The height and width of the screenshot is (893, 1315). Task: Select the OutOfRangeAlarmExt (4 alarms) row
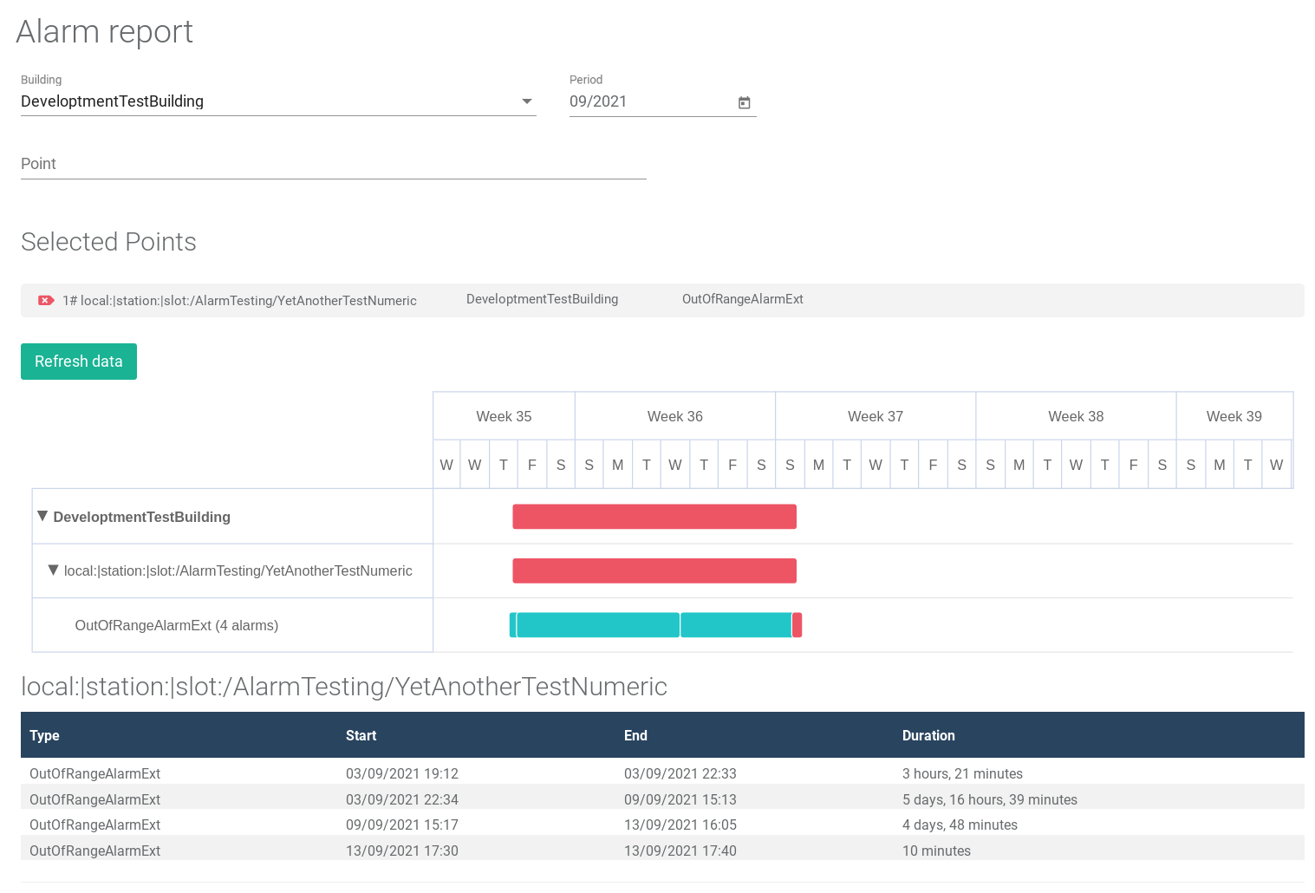(177, 625)
